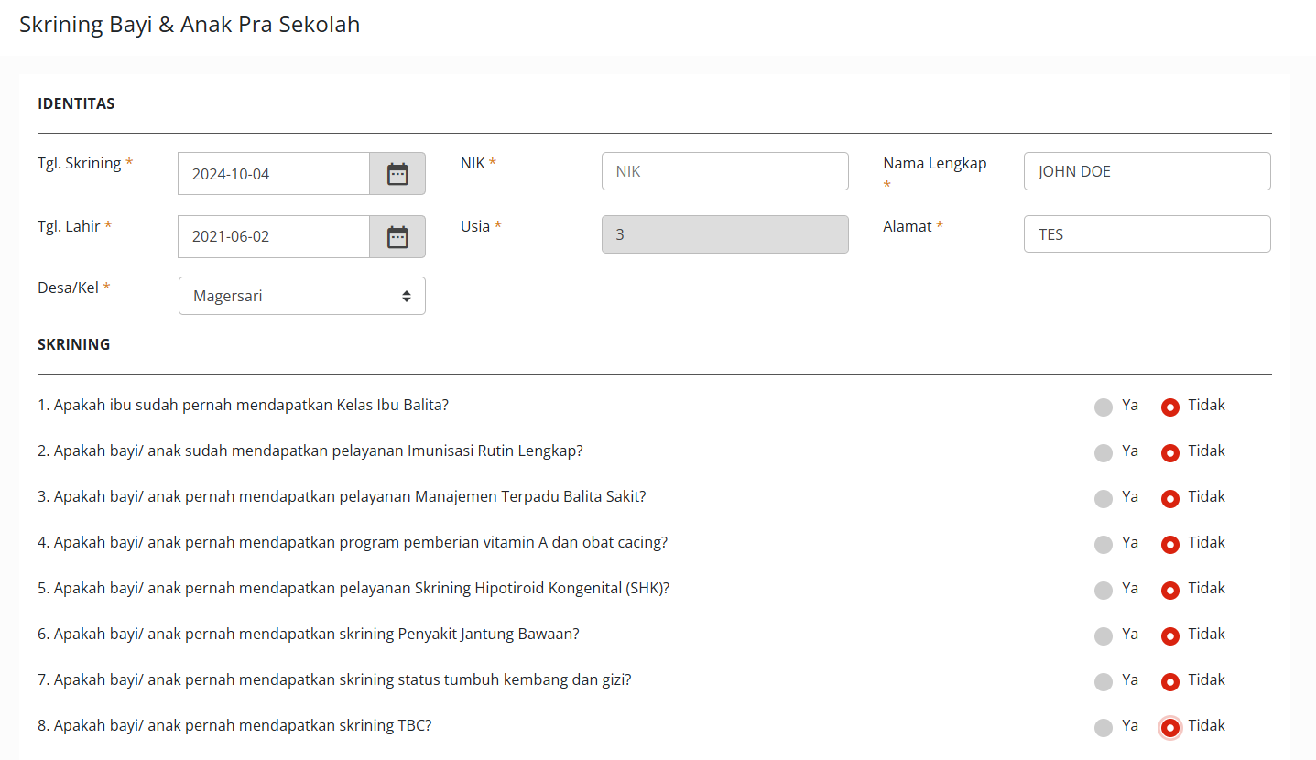Select Ya for skrining TBC question
The height and width of the screenshot is (760, 1316).
click(x=1104, y=727)
